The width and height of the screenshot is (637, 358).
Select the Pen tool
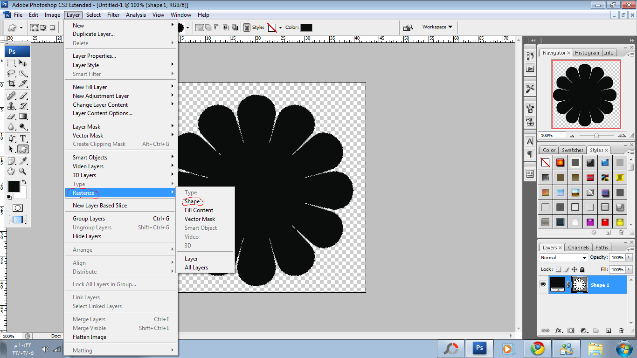11,138
